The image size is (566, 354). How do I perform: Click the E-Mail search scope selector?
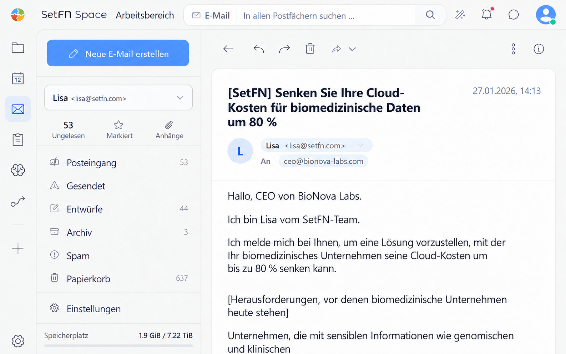click(x=211, y=16)
